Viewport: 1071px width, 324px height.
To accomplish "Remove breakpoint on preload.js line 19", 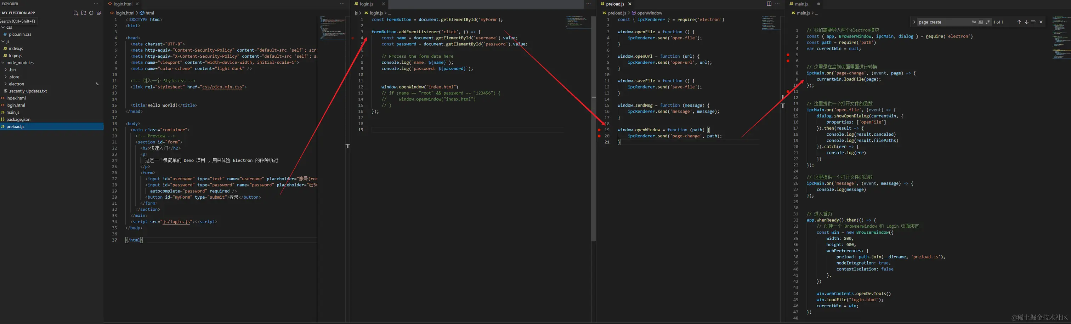I will [599, 130].
